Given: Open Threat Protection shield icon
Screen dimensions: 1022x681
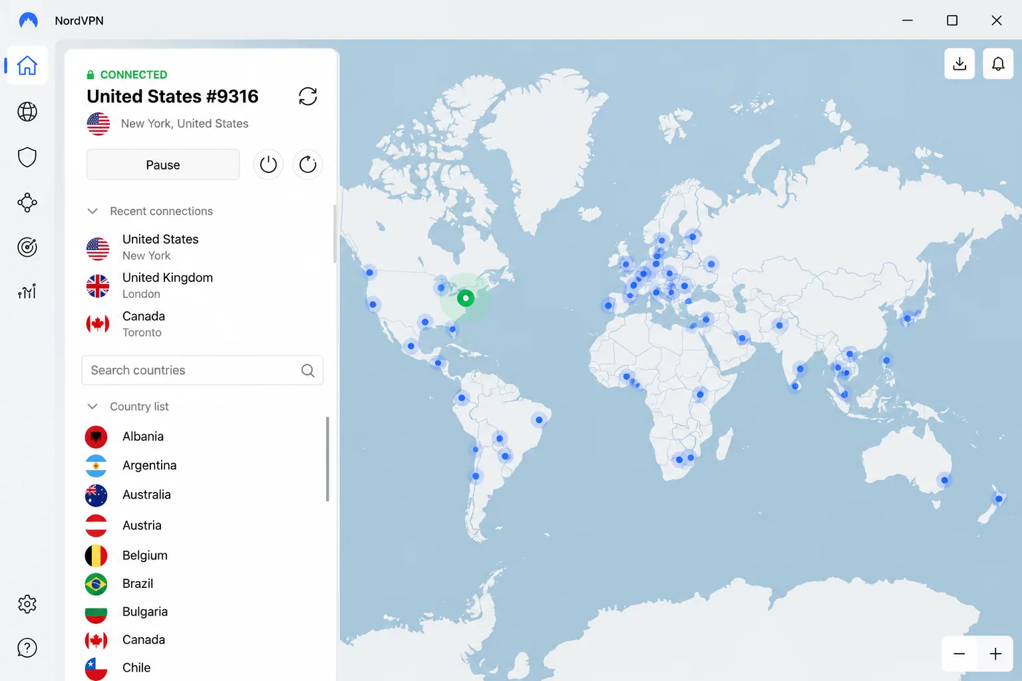Looking at the screenshot, I should pyautogui.click(x=27, y=157).
